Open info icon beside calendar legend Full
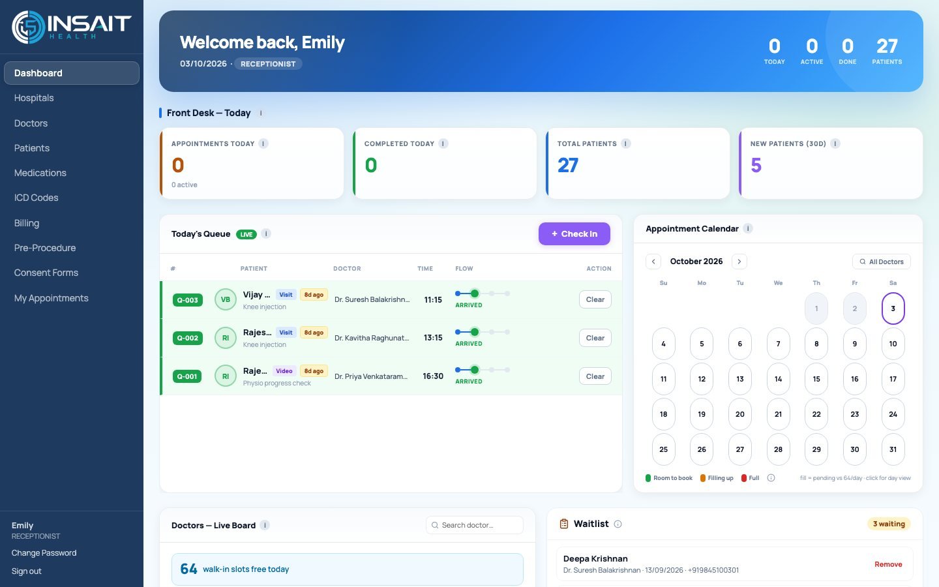Viewport: 939px width, 587px height. coord(771,478)
